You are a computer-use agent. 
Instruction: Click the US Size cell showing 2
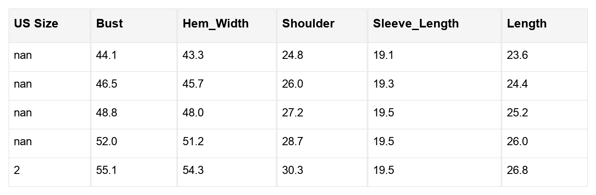pyautogui.click(x=17, y=171)
